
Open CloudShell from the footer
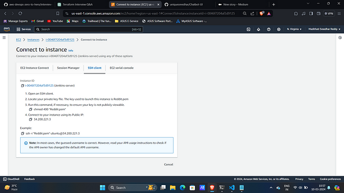point(11,179)
